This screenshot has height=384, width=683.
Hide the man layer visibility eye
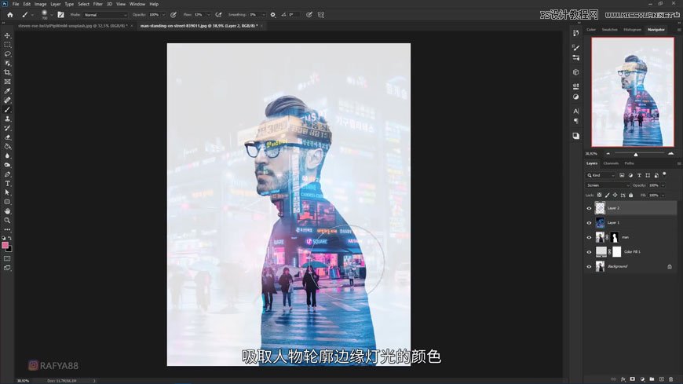click(x=589, y=238)
